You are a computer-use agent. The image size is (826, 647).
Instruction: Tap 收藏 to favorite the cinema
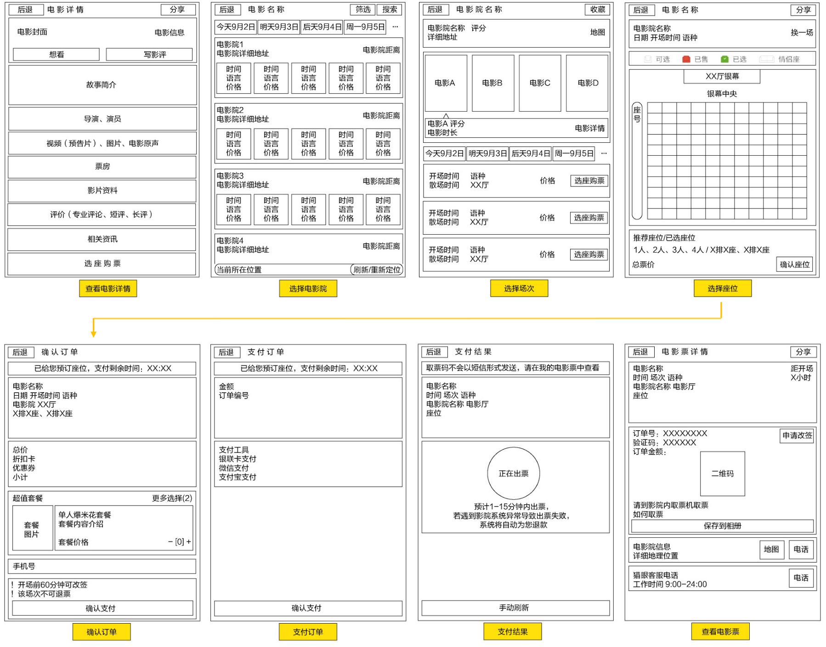pyautogui.click(x=598, y=10)
